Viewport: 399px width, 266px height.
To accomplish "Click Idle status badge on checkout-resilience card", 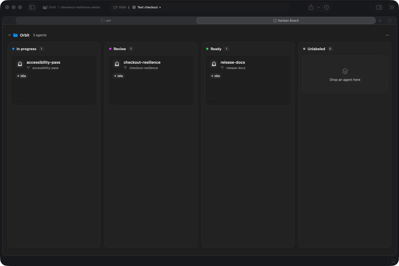I will coord(119,76).
